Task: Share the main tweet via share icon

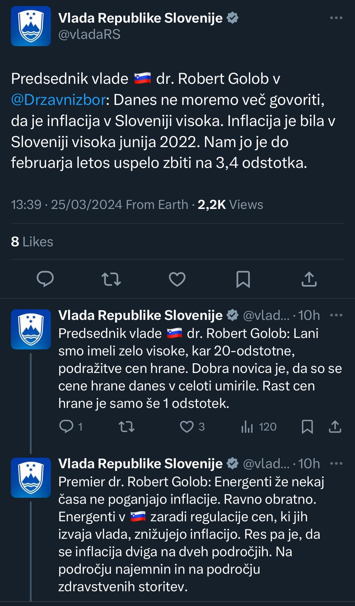Action: click(309, 279)
